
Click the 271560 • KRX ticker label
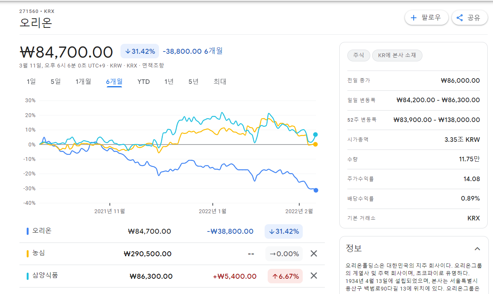click(x=37, y=11)
